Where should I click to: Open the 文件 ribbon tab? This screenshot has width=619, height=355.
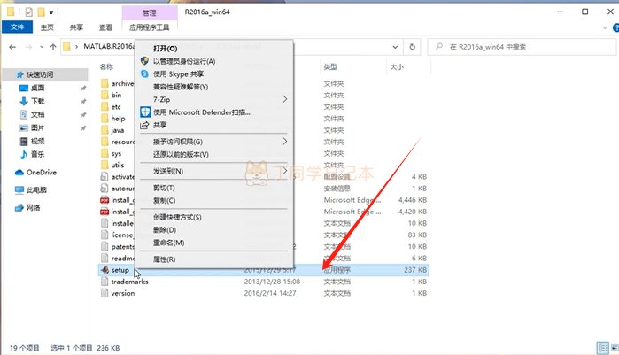[18, 27]
